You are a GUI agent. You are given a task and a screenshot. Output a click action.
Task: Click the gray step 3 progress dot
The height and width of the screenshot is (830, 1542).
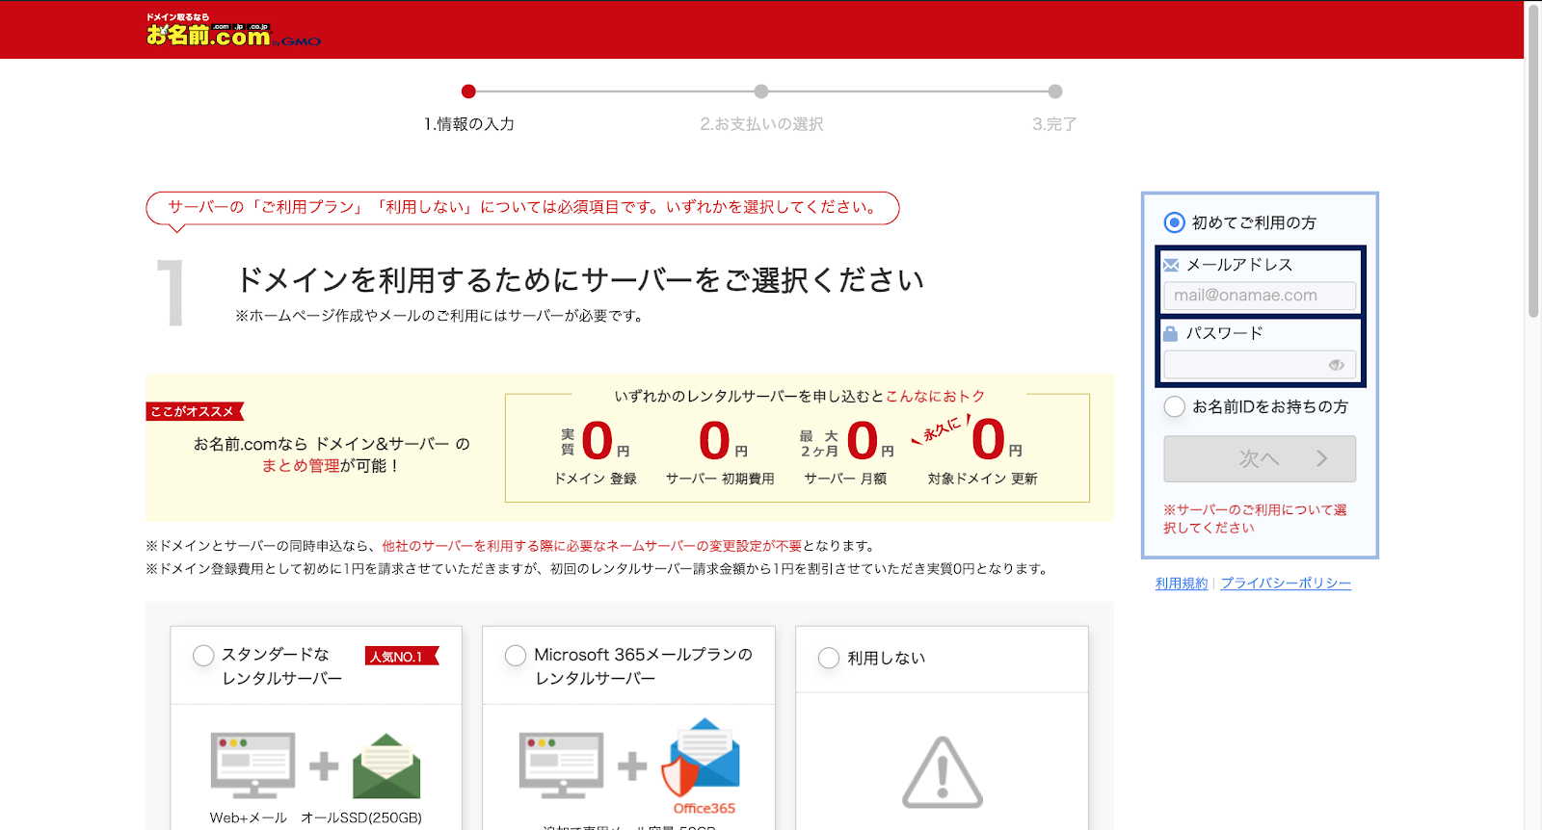[x=1055, y=91]
